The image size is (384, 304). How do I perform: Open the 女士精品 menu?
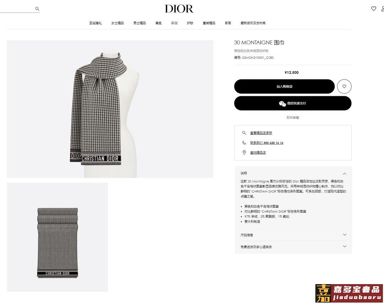118,23
